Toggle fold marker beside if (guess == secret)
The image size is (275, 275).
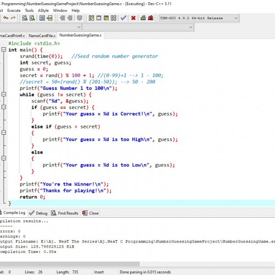point(3,108)
